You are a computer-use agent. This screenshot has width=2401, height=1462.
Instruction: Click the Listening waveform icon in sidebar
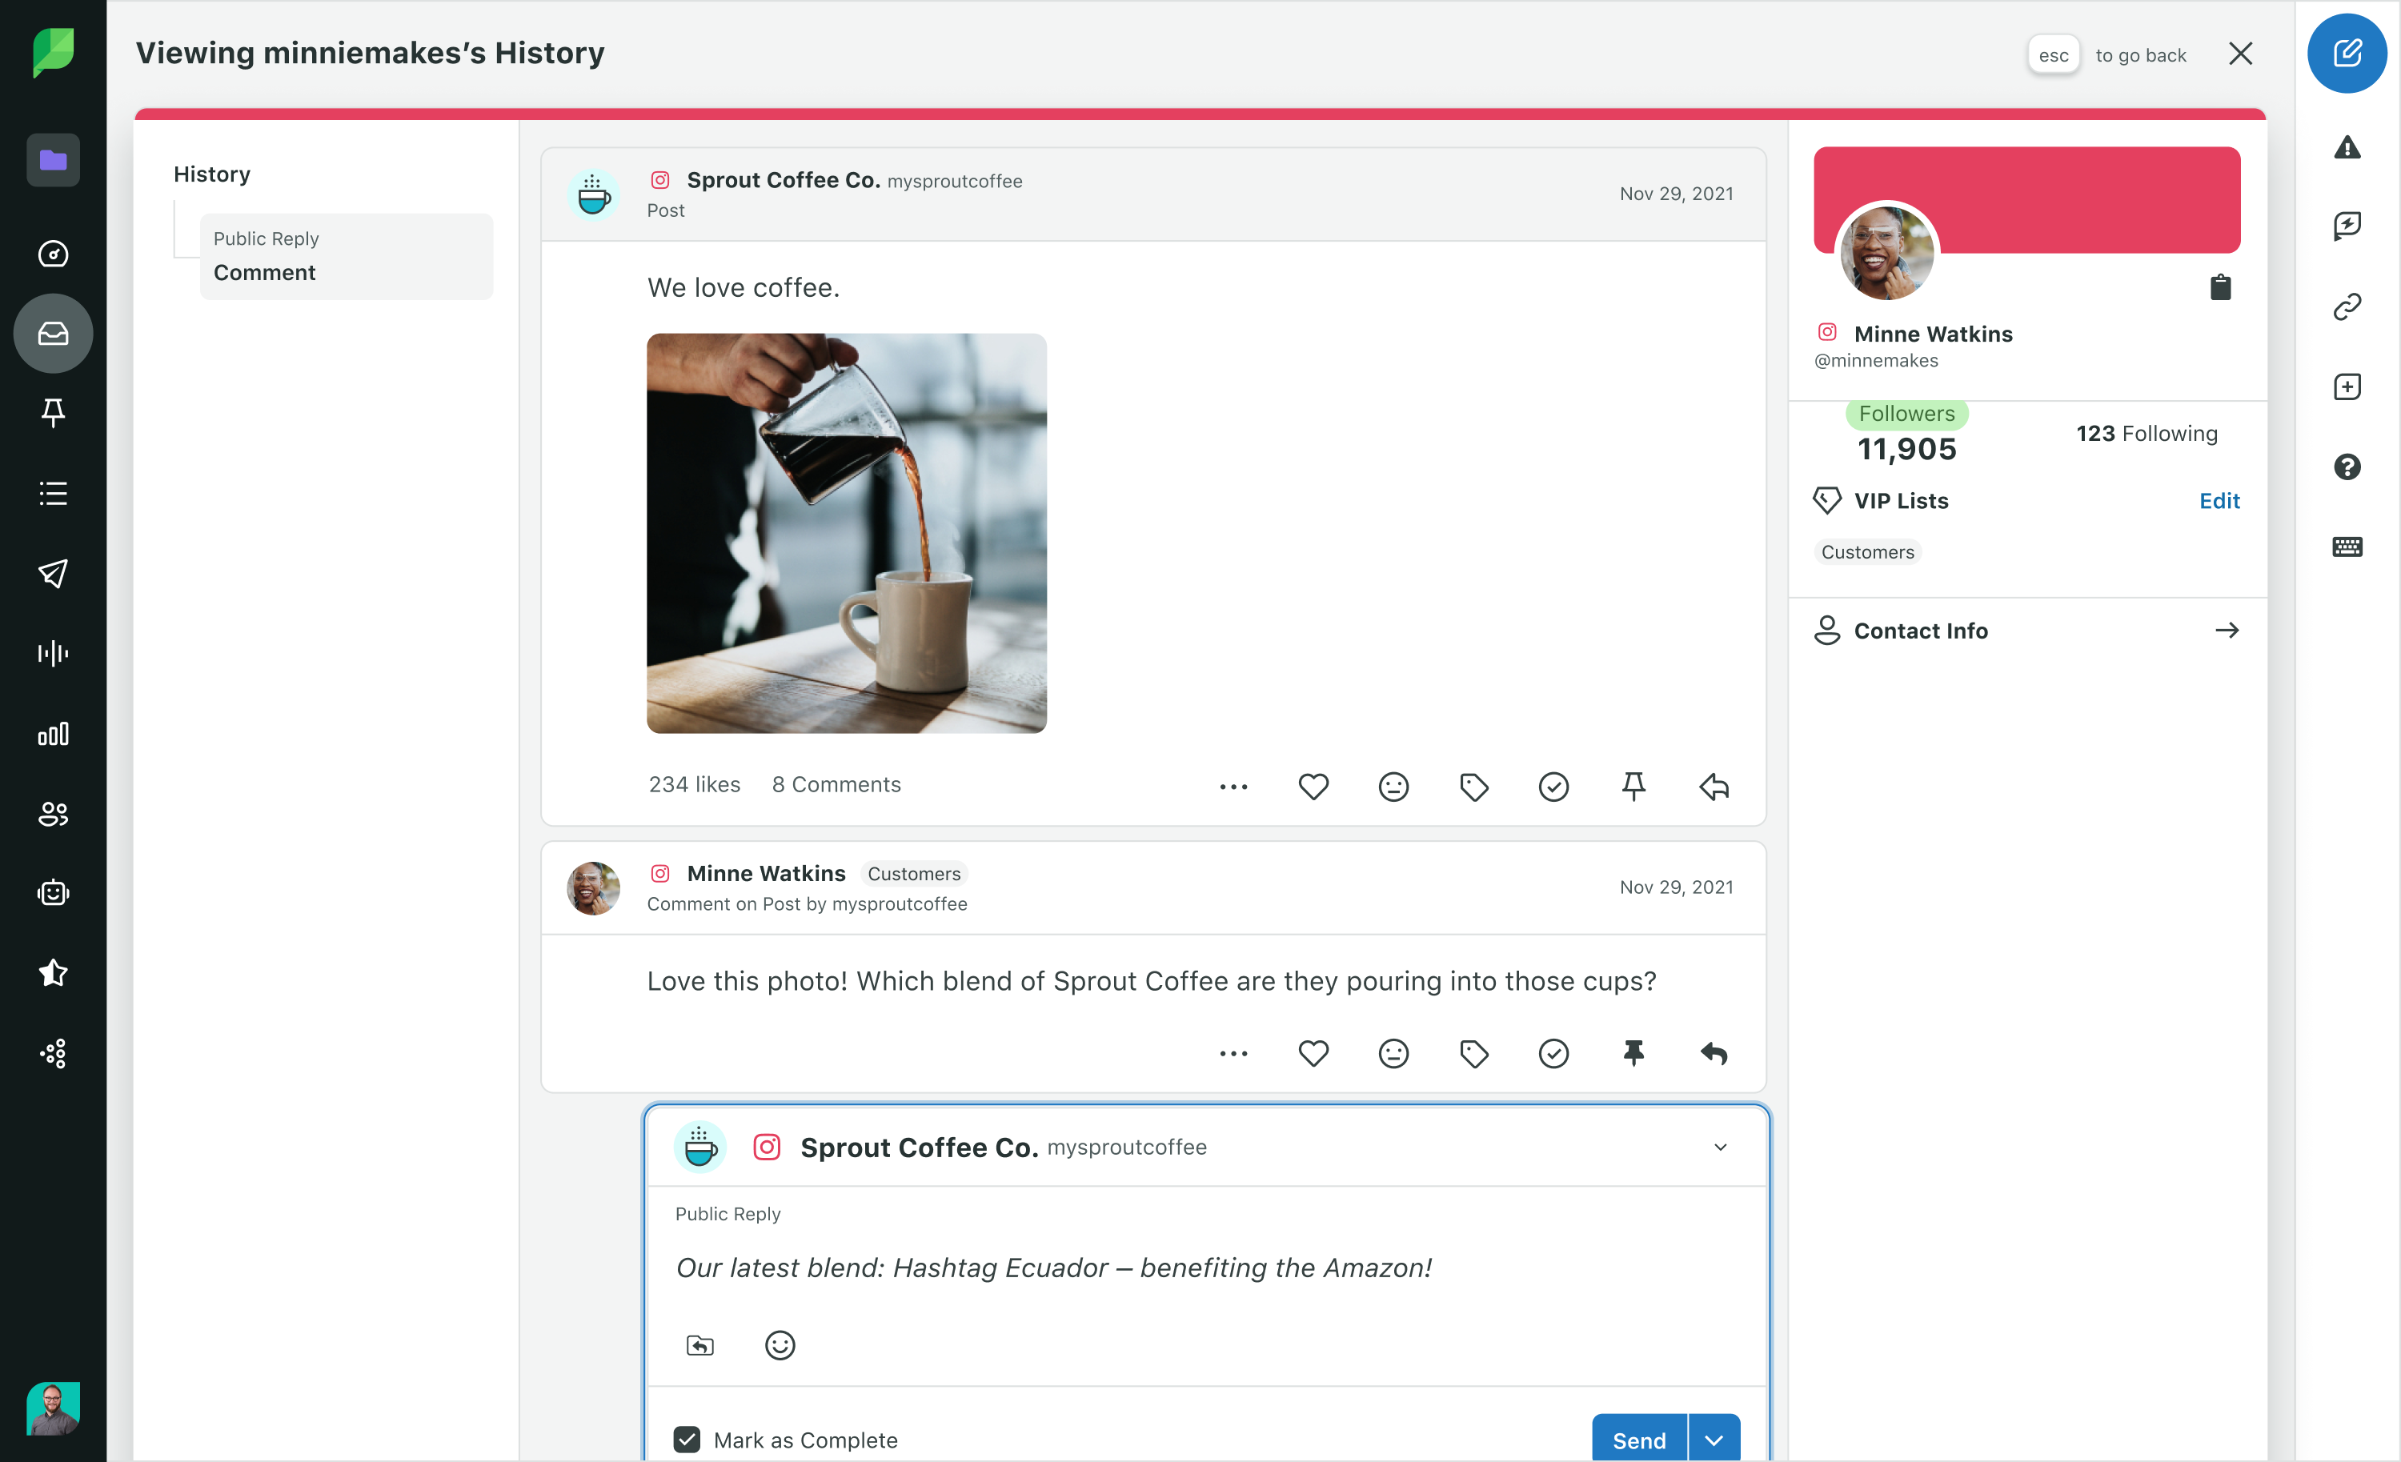(x=53, y=653)
